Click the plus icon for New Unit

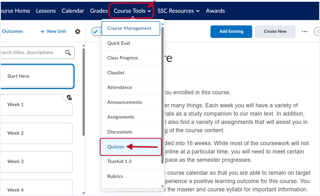pyautogui.click(x=42, y=32)
